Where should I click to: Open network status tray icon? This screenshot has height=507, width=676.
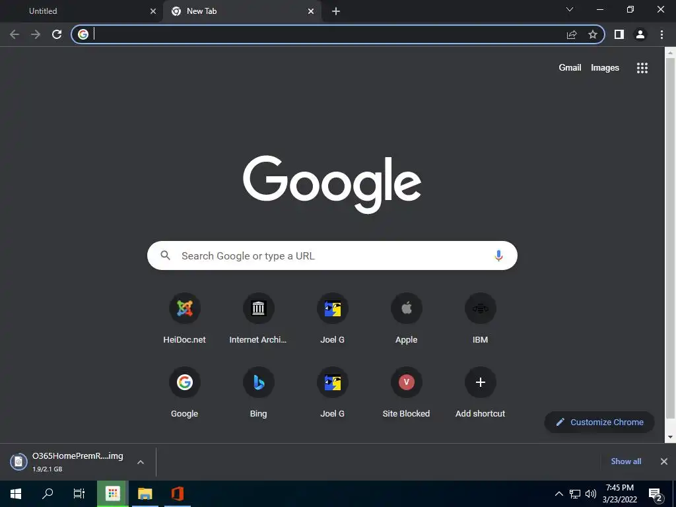click(575, 494)
